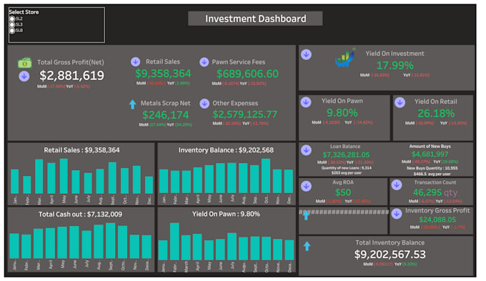
Task: Click the down-arrow icon next to Retail Sales
Action: (135, 61)
